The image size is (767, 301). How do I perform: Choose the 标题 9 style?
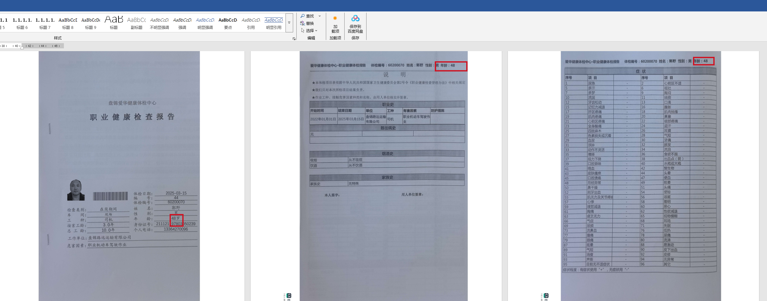tap(91, 23)
